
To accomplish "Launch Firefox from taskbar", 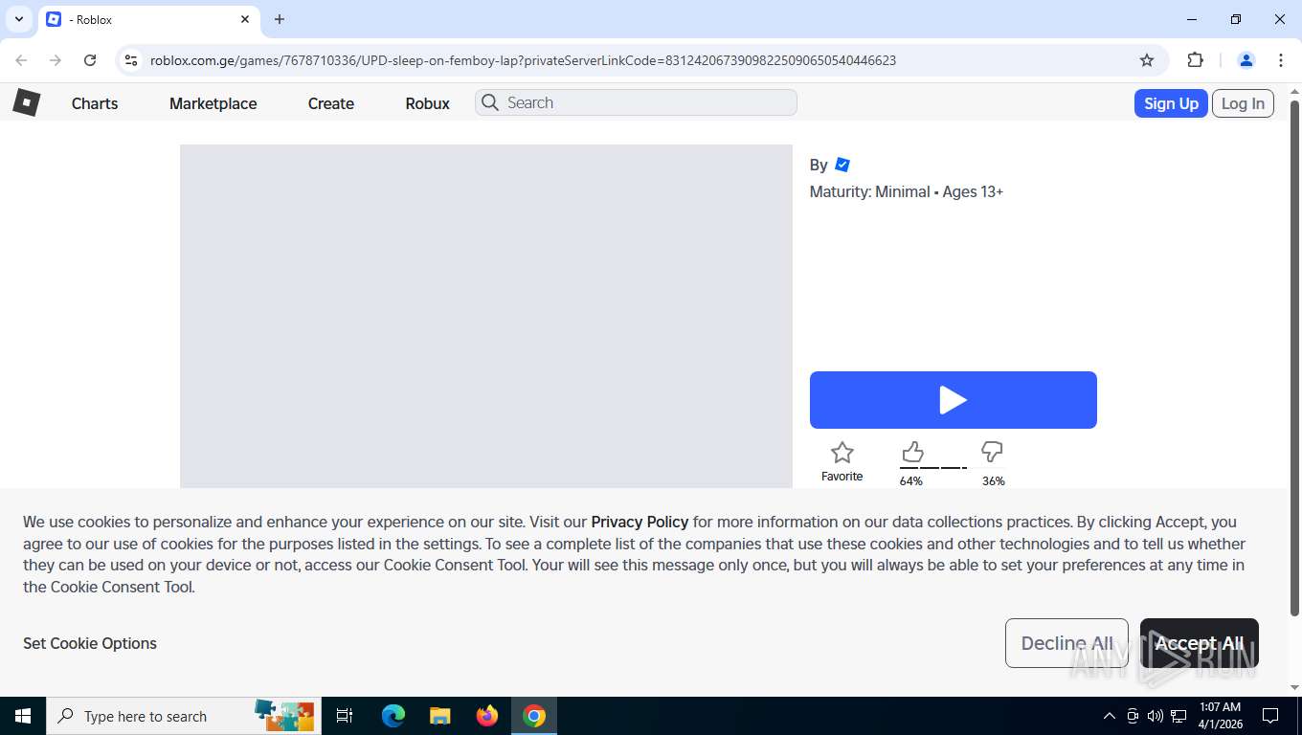I will click(487, 716).
